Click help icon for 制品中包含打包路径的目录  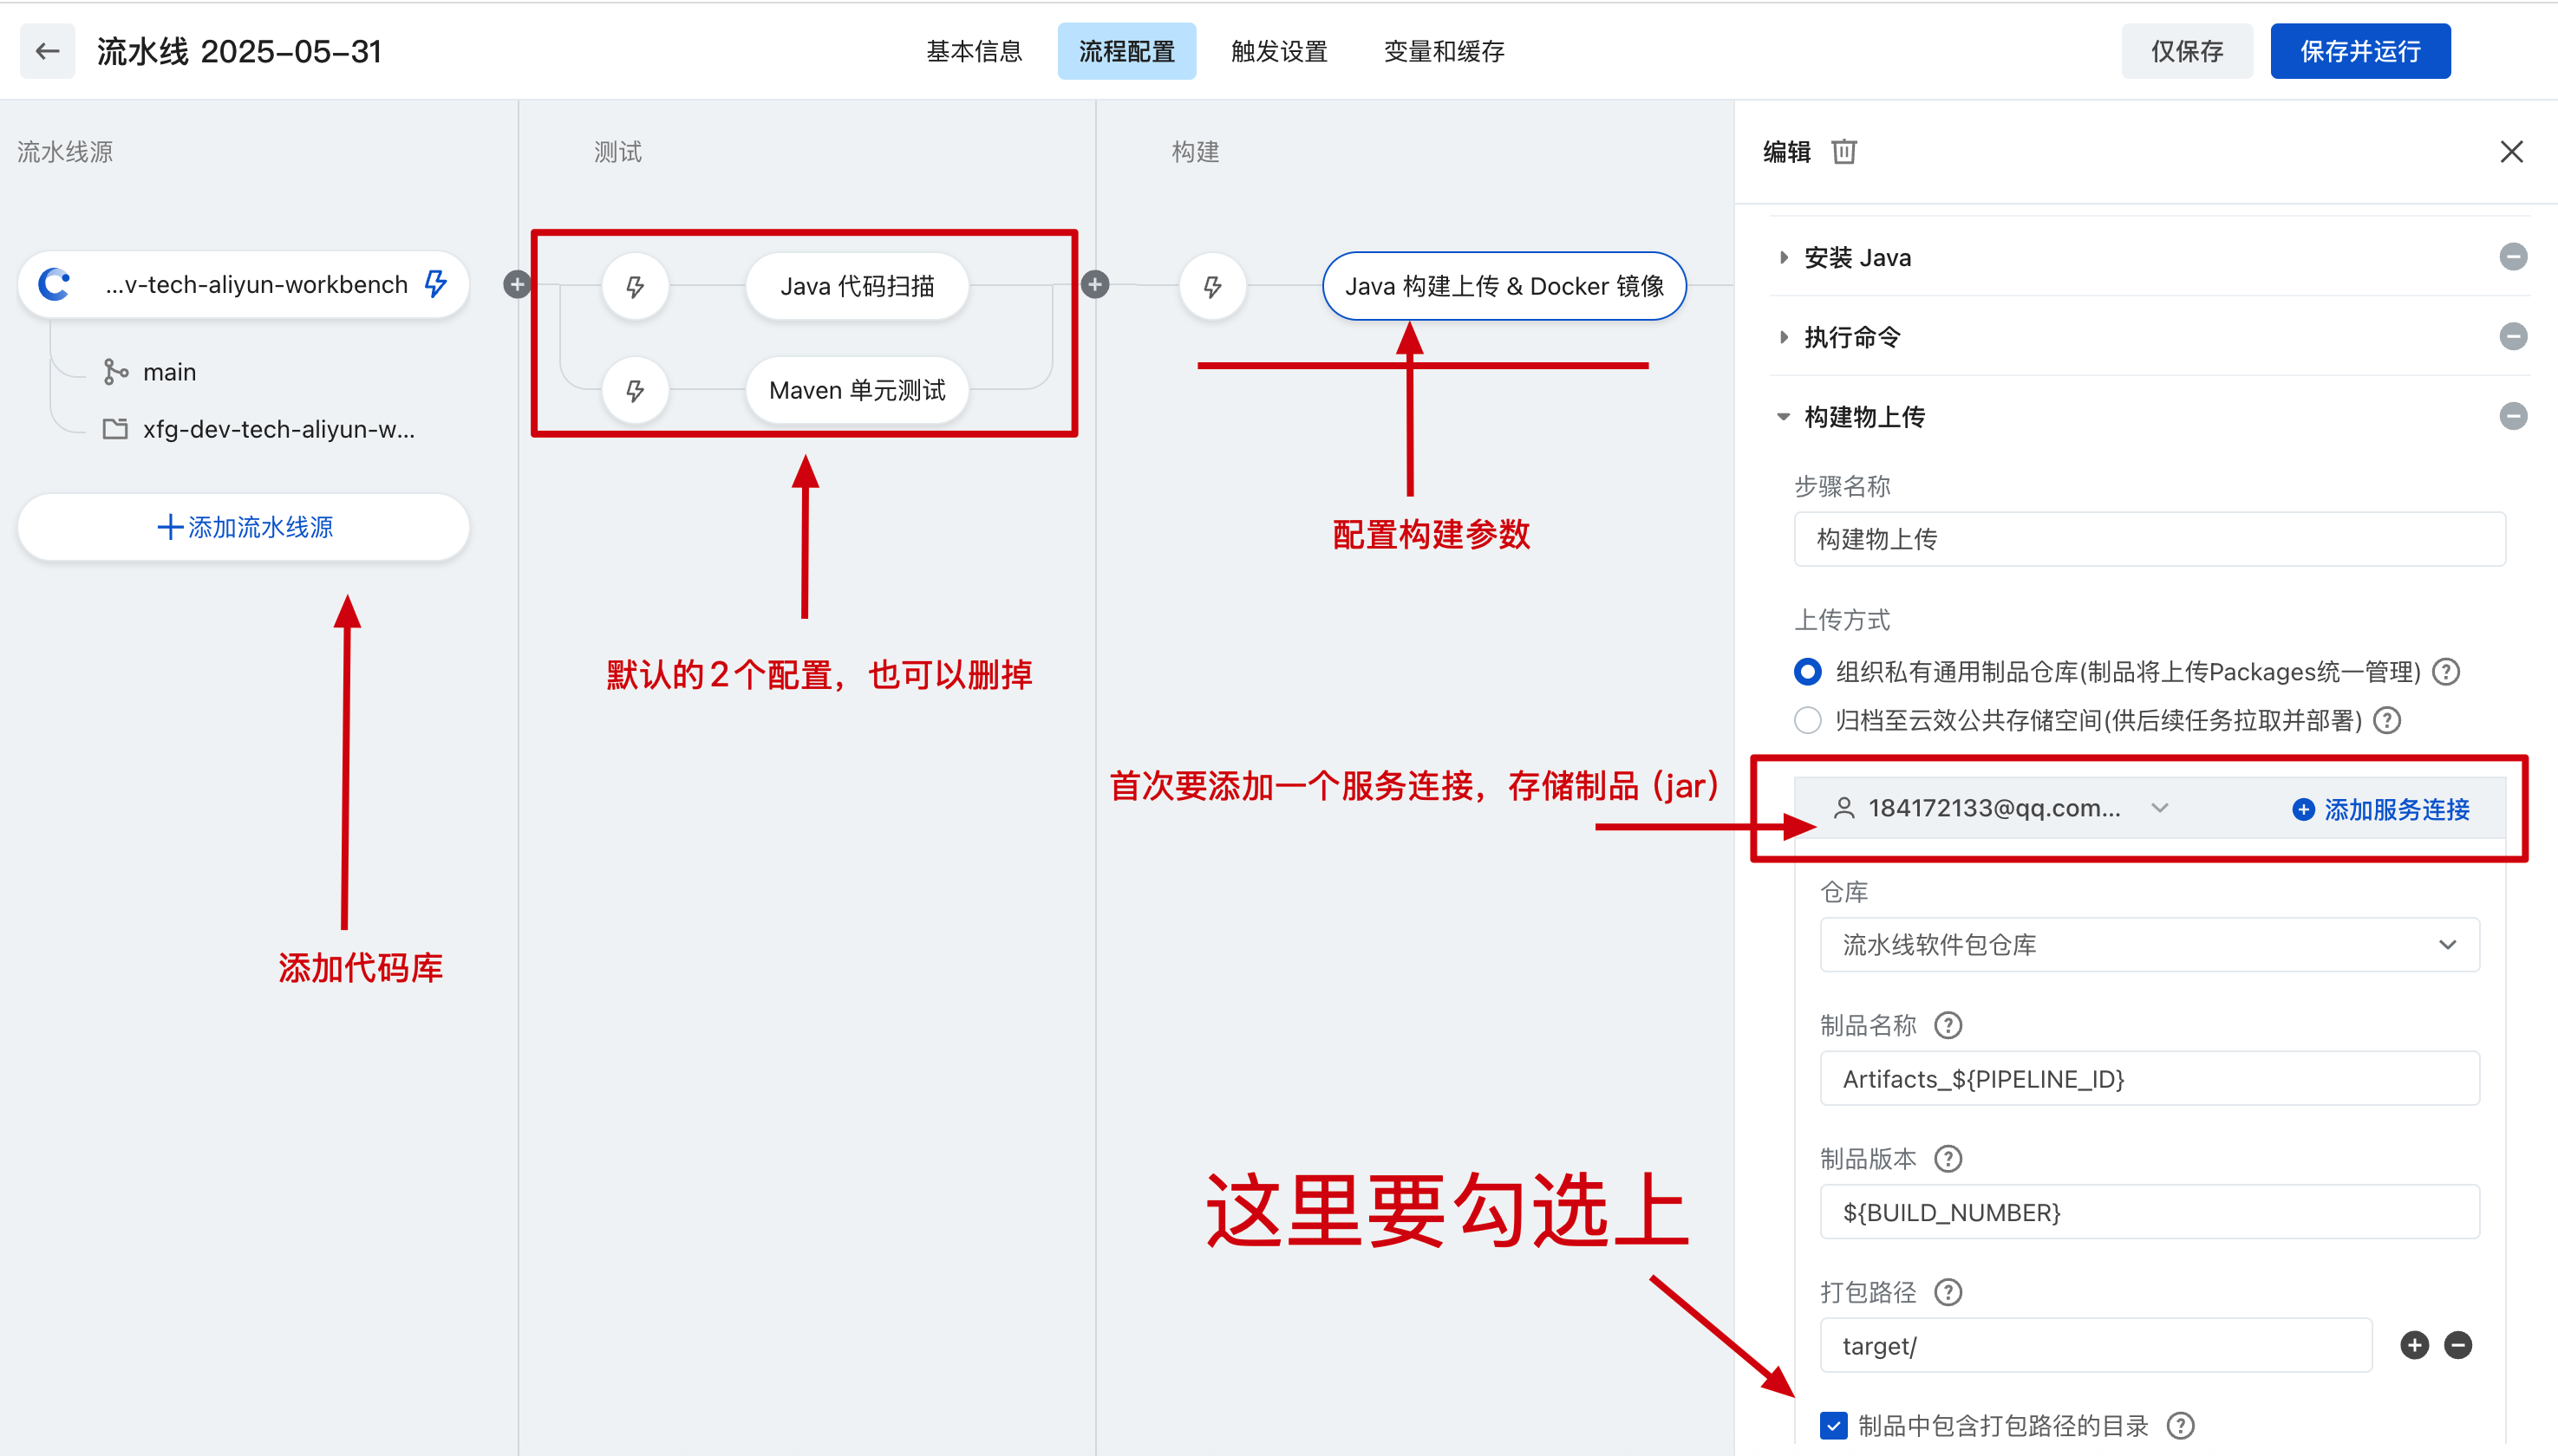[2180, 1425]
